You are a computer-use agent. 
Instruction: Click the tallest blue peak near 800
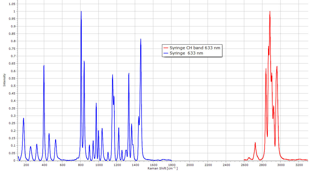[81, 12]
